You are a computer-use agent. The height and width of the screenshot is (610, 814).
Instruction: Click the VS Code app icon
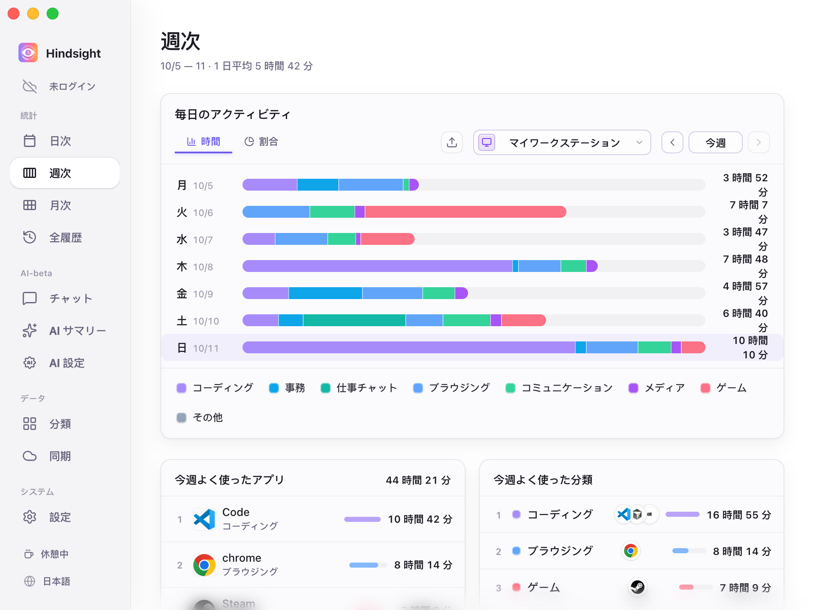click(x=204, y=519)
